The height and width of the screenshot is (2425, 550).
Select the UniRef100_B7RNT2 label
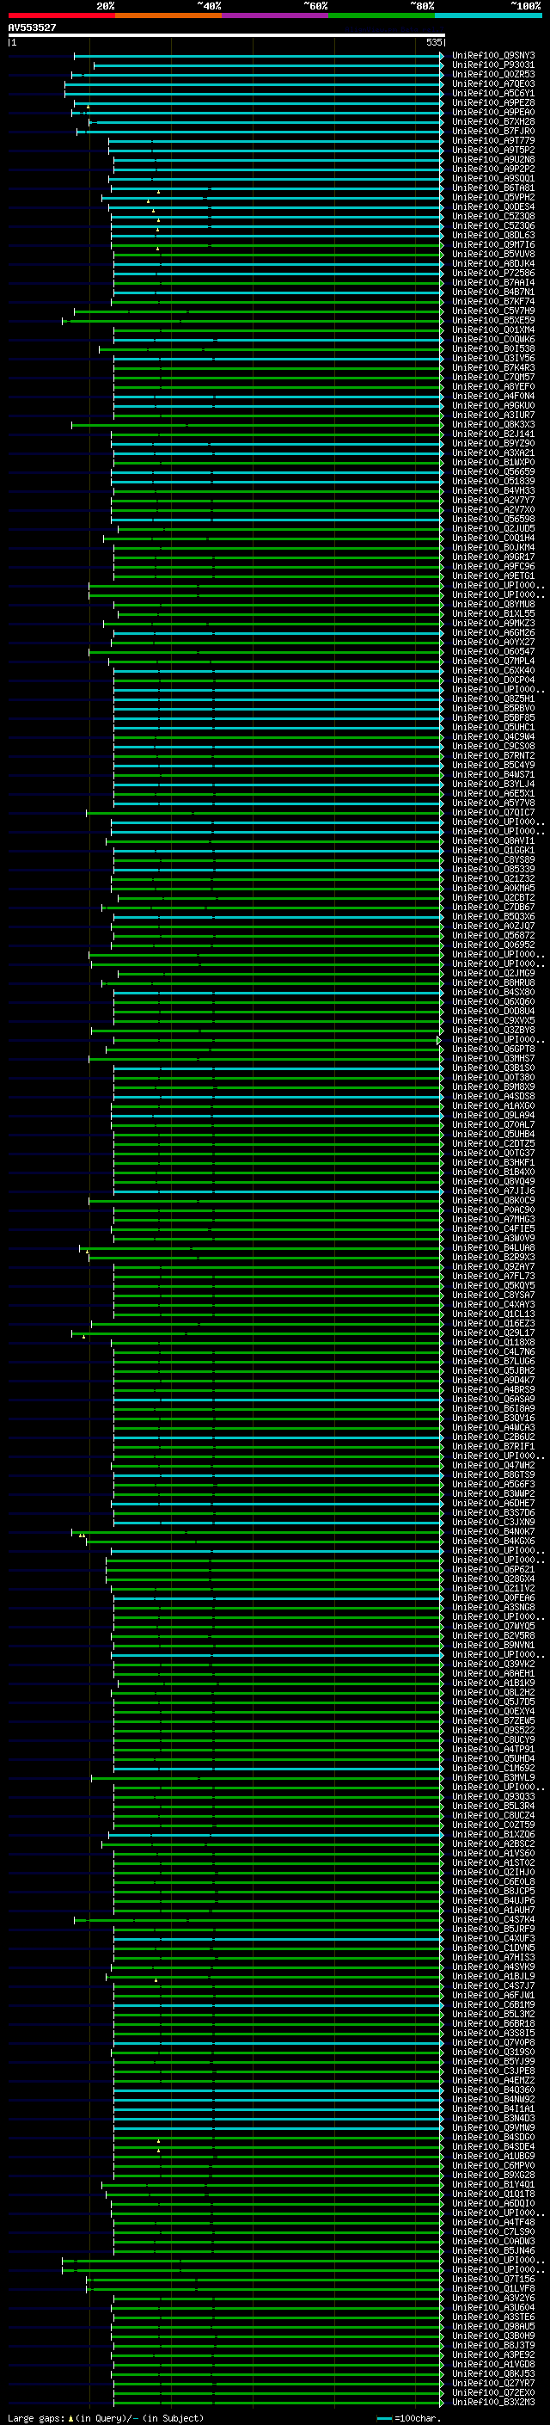(493, 756)
